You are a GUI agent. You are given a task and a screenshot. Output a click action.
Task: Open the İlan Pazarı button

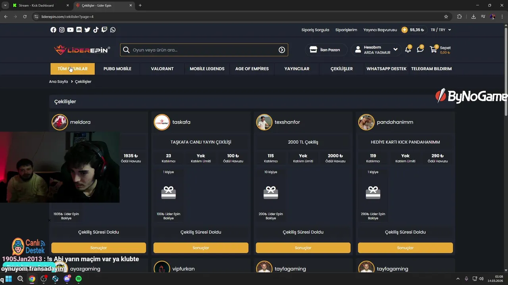tap(325, 50)
